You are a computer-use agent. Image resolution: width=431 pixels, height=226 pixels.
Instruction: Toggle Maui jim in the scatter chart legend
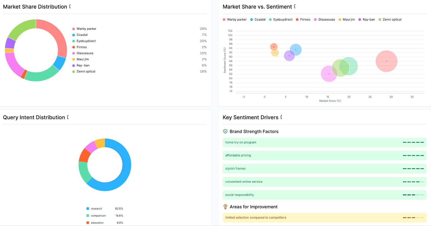pos(347,19)
